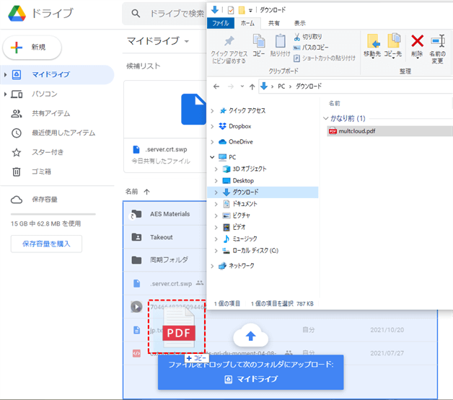The image size is (453, 400).
Task: Open the Trash (ゴミ箱) in Drive sidebar
Action: pyautogui.click(x=17, y=172)
